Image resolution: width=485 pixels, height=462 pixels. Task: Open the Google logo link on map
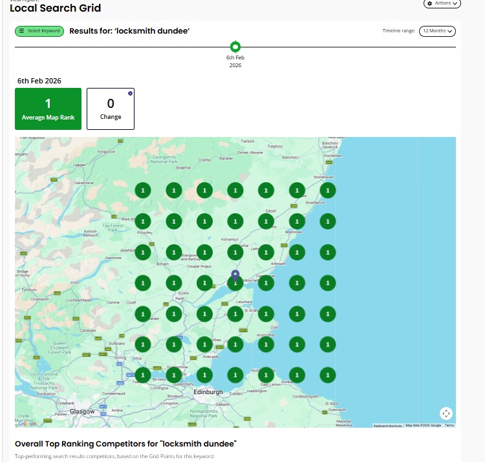(x=28, y=423)
